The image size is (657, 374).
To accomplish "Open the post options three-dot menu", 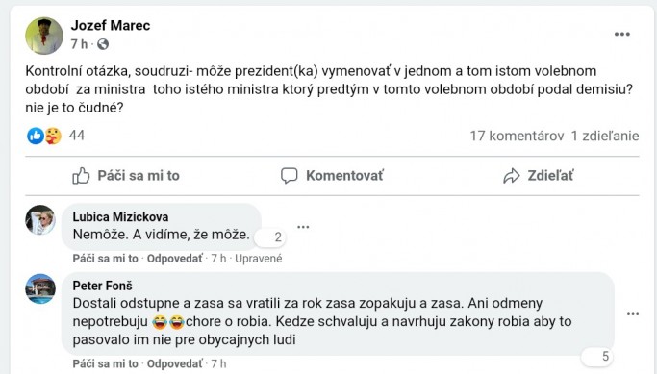I will [621, 35].
